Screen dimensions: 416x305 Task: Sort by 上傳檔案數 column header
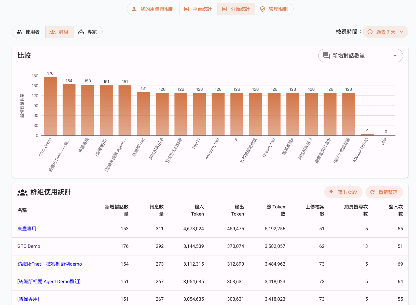click(315, 210)
